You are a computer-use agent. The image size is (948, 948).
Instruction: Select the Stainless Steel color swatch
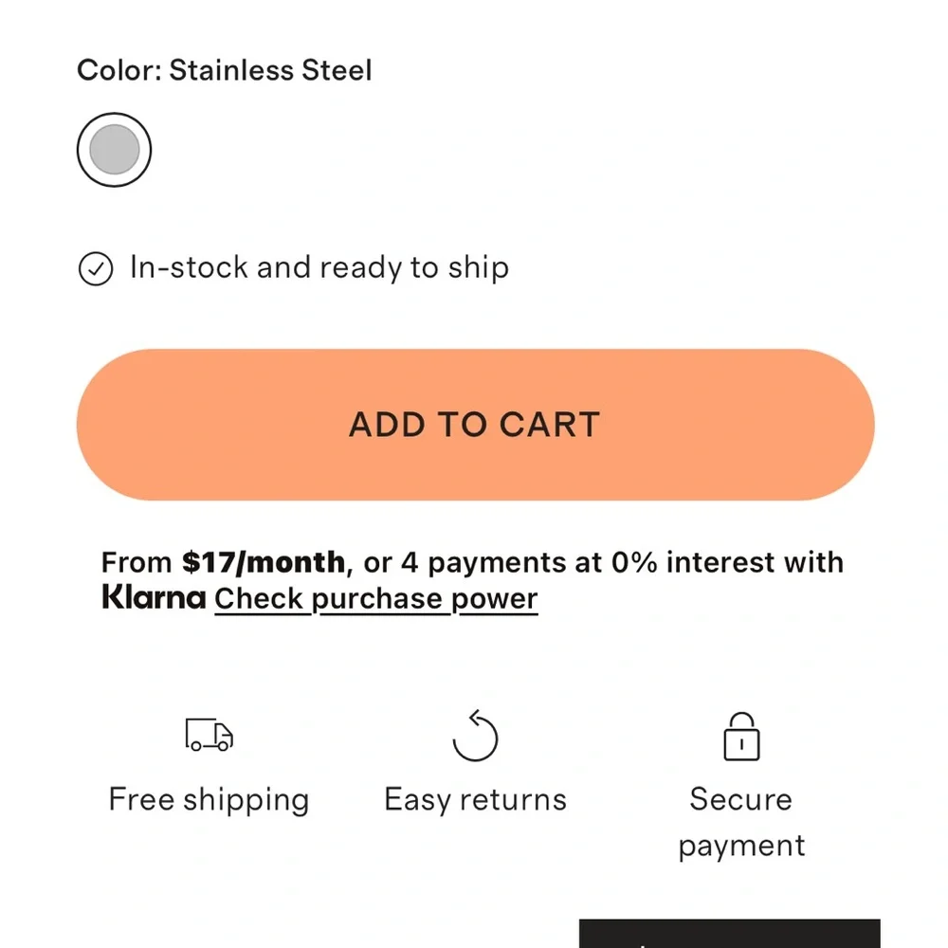(x=114, y=150)
